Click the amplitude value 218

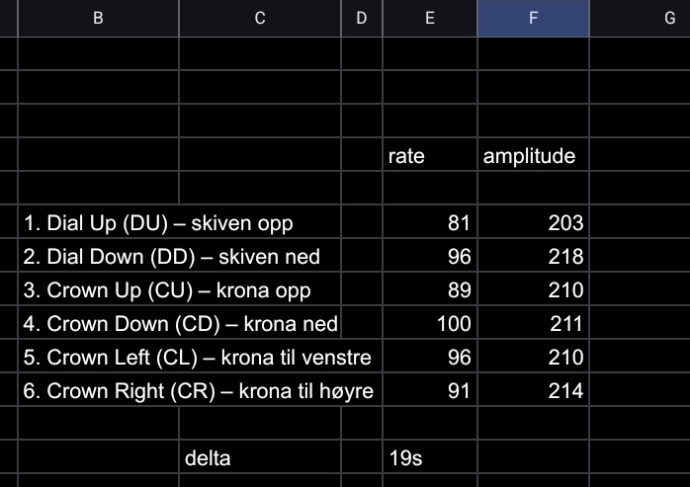click(x=533, y=257)
